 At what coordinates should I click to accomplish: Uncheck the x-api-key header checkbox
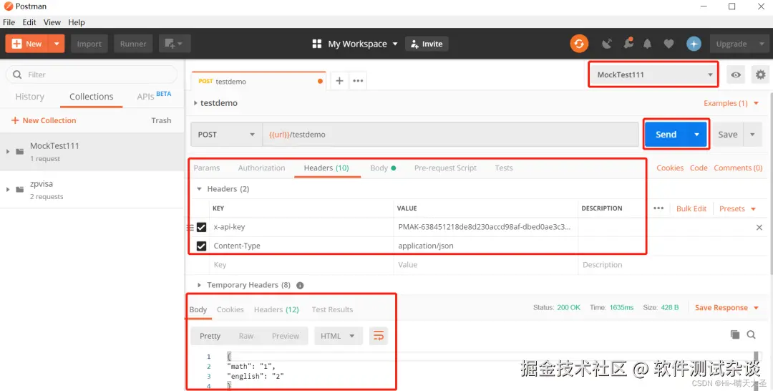(x=201, y=227)
